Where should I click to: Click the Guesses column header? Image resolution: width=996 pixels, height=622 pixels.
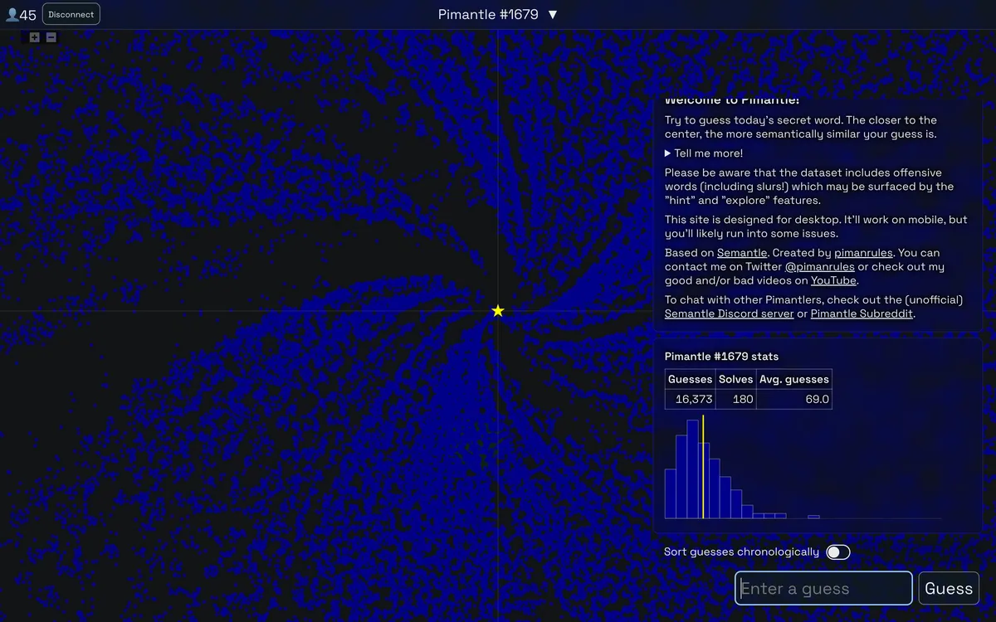tap(691, 379)
